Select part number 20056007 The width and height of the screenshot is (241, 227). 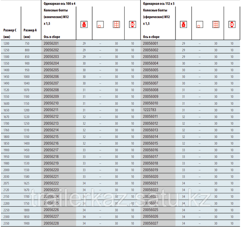(x=151, y=83)
